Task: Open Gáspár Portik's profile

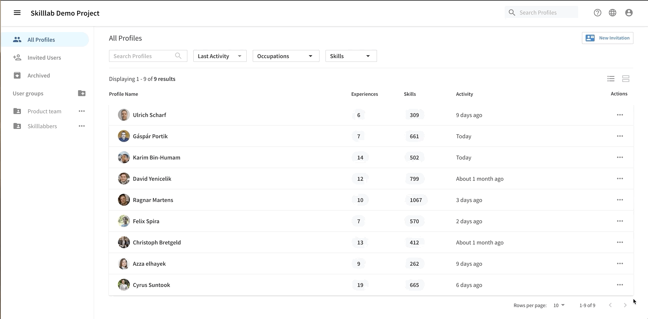Action: [x=150, y=136]
